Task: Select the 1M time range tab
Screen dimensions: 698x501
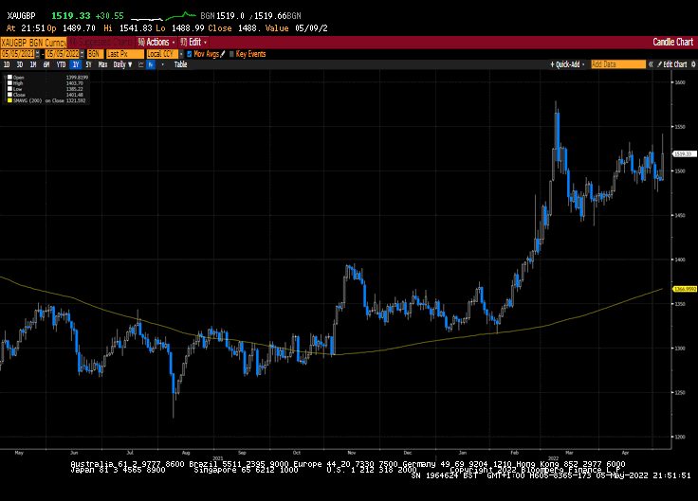Action: click(33, 64)
